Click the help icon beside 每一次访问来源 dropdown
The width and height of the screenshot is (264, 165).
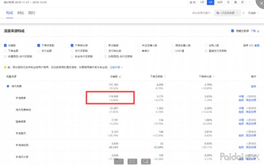click(243, 13)
